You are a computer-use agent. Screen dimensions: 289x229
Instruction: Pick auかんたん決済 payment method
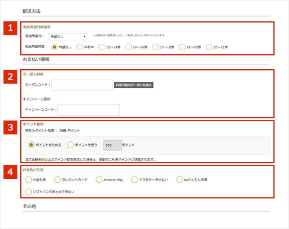pyautogui.click(x=179, y=179)
